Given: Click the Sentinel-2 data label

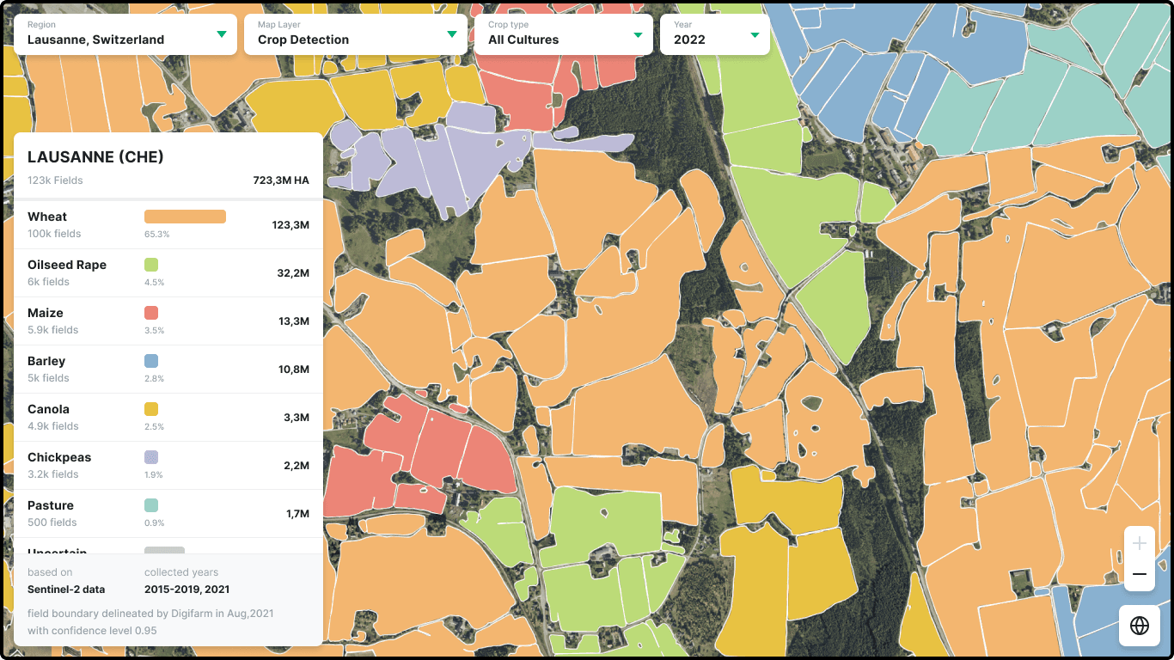Looking at the screenshot, I should tap(66, 590).
